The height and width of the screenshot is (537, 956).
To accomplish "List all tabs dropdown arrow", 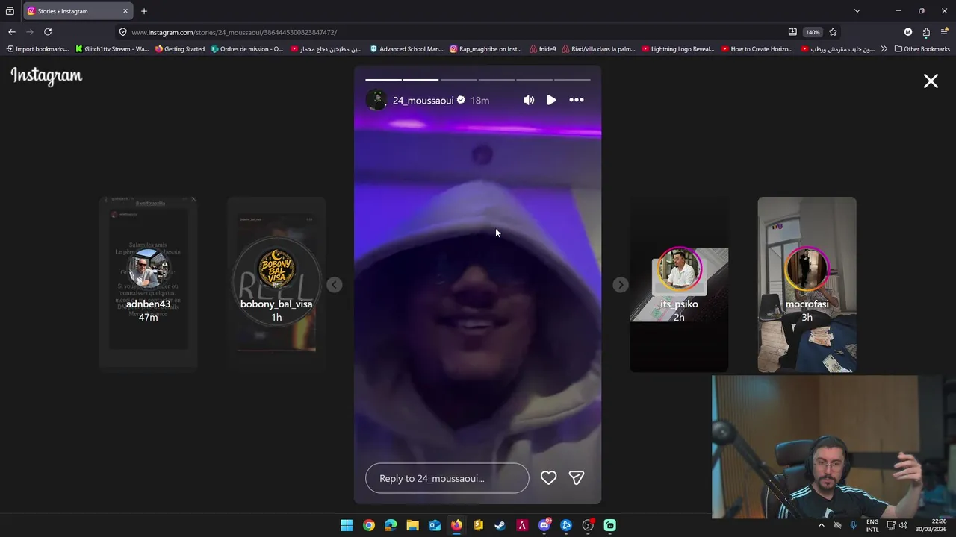I will pos(857,11).
